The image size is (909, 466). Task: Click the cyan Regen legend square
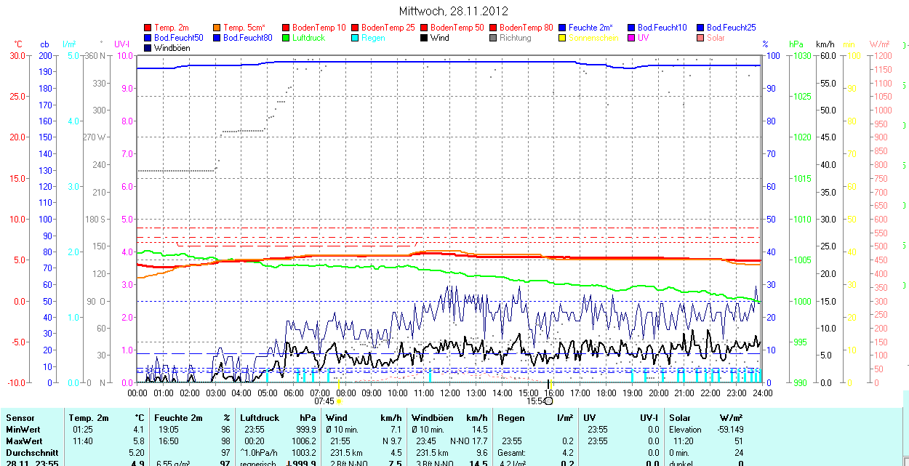pyautogui.click(x=356, y=38)
